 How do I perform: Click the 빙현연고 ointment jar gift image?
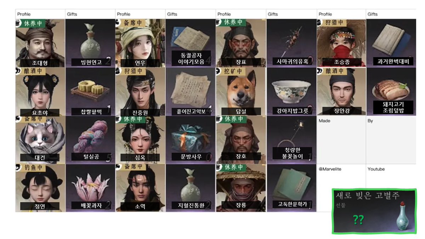click(90, 43)
